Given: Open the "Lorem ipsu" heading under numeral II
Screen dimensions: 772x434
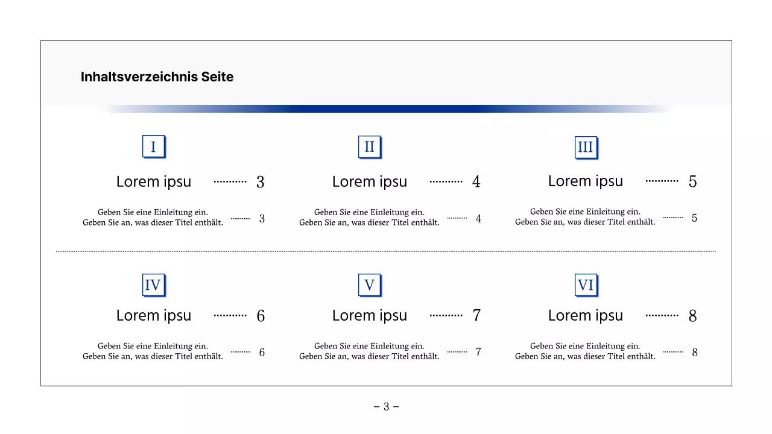Looking at the screenshot, I should pyautogui.click(x=370, y=181).
